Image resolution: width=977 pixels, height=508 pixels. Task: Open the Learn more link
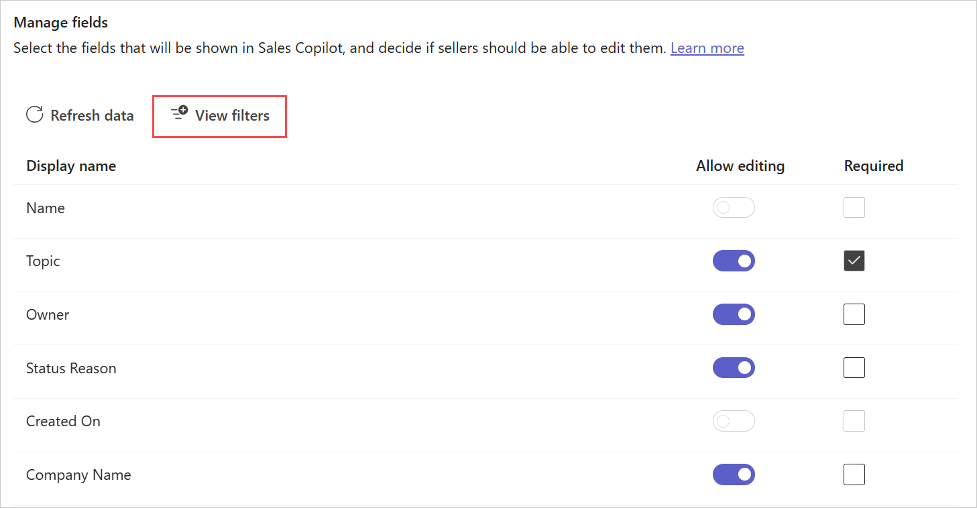coord(707,48)
